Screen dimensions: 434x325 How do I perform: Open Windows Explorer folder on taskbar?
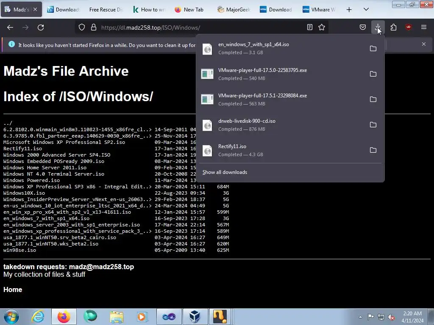click(x=117, y=317)
